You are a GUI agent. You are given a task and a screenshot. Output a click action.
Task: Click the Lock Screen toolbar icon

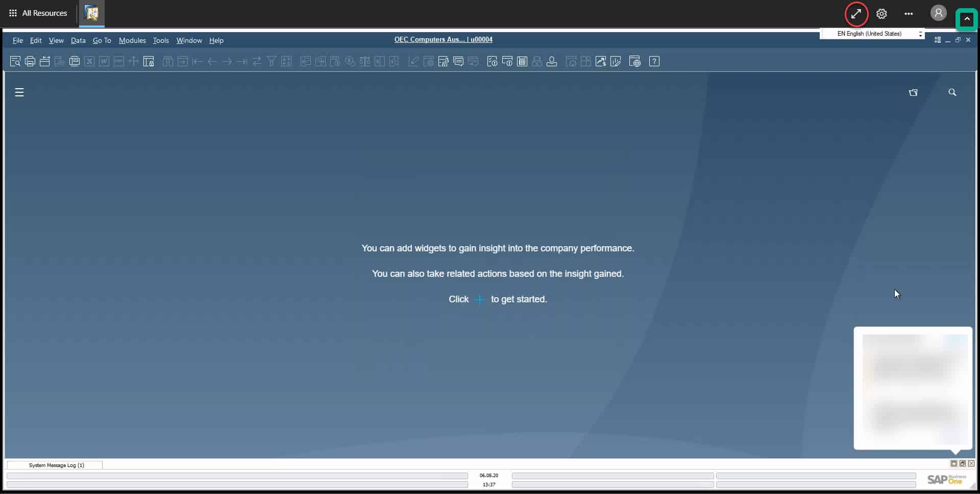[x=149, y=62]
